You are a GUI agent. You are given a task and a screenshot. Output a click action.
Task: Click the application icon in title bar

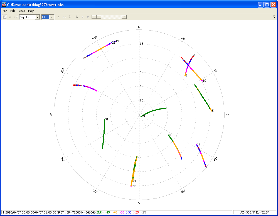coord(4,4)
